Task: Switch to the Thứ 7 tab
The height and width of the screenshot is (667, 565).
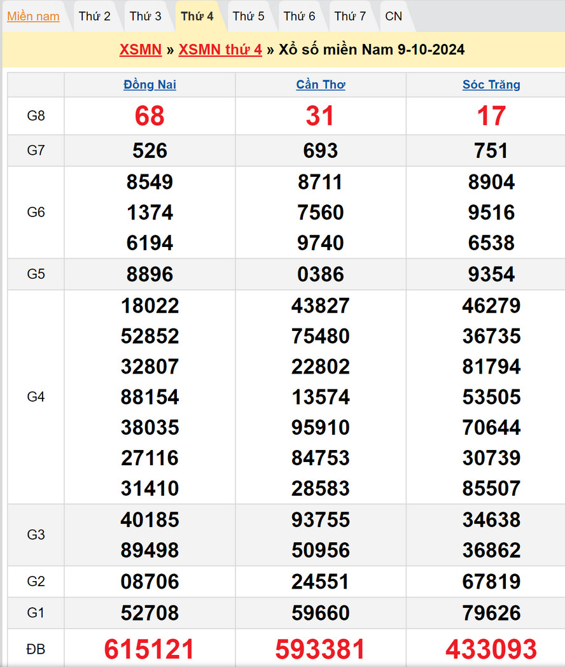Action: click(x=350, y=17)
